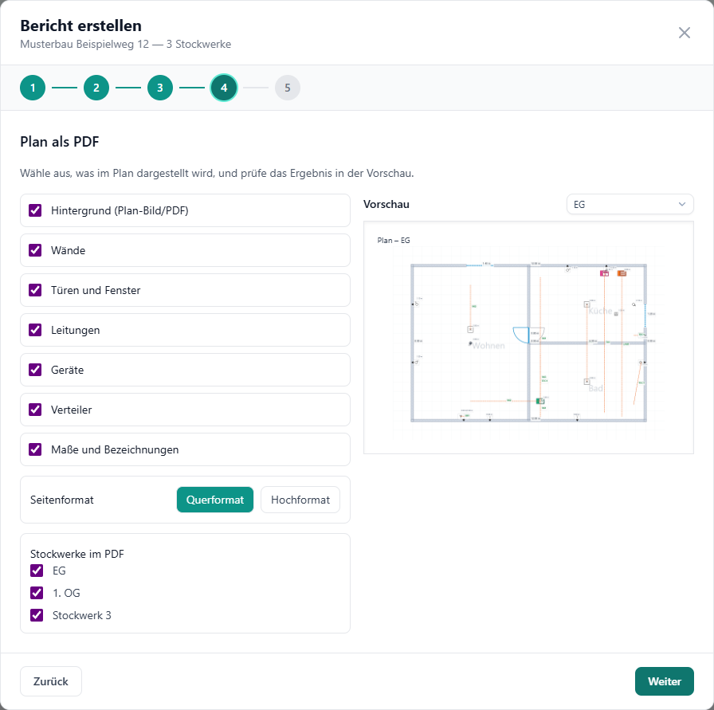Click the Seitenformat label
The width and height of the screenshot is (714, 710).
pyautogui.click(x=62, y=500)
